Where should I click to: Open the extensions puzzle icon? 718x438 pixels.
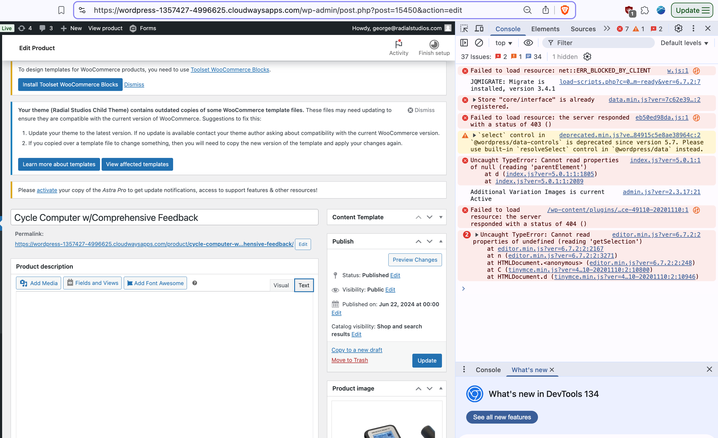(645, 10)
